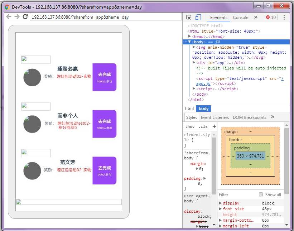Click the box model border label
294x231 pixels.
tap(236, 140)
